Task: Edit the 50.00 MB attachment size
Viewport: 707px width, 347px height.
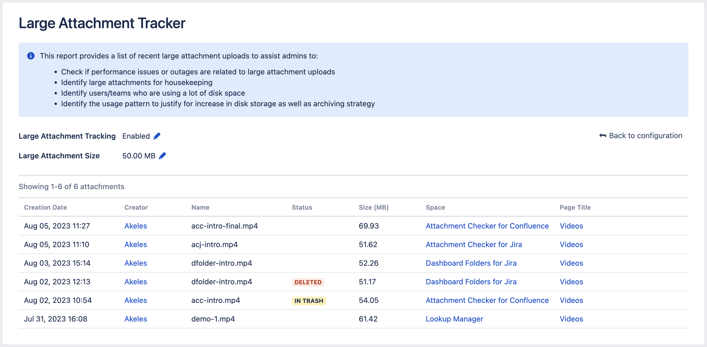Action: pyautogui.click(x=163, y=156)
